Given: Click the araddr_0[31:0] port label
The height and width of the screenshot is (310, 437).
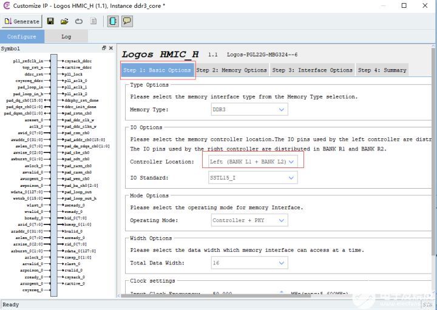Looking at the screenshot, I should coord(27,231).
